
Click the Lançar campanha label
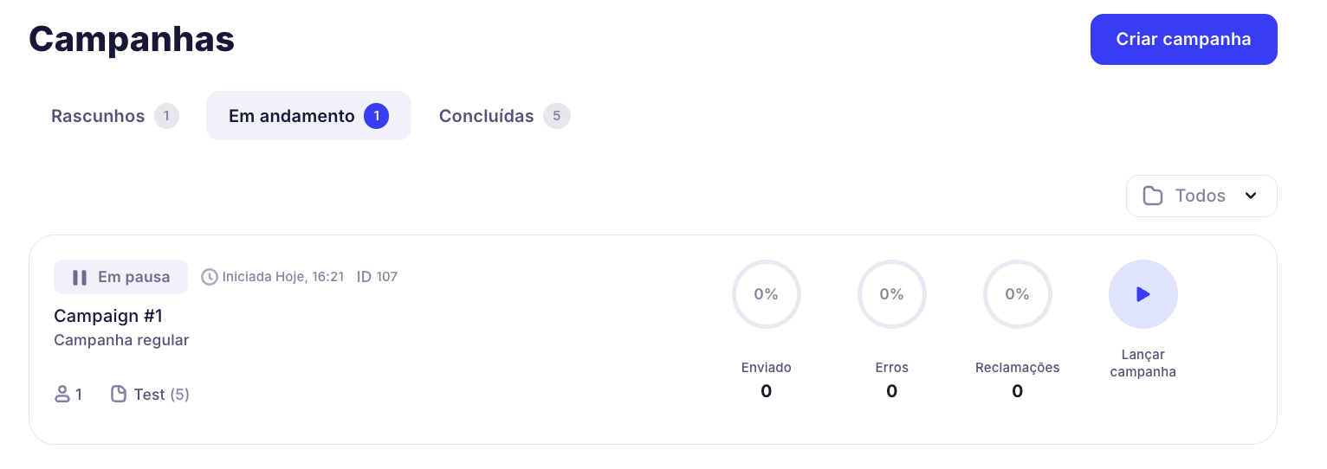coord(1143,363)
